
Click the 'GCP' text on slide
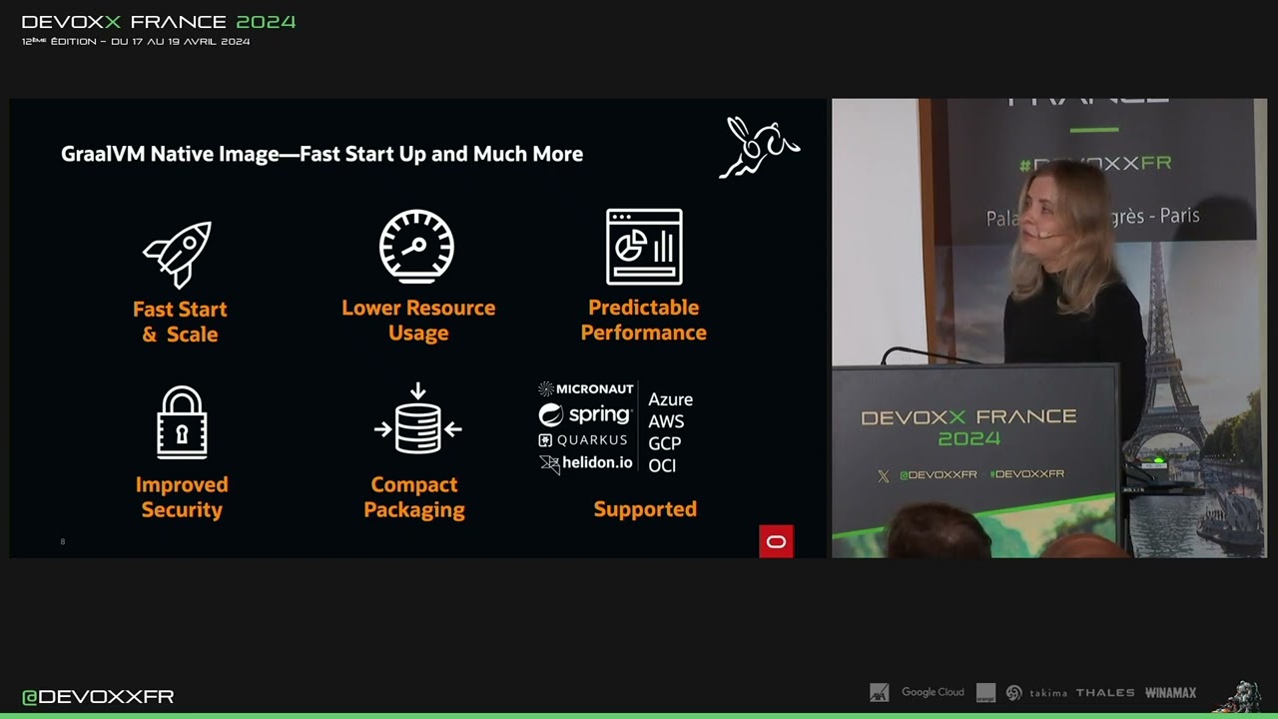[665, 443]
